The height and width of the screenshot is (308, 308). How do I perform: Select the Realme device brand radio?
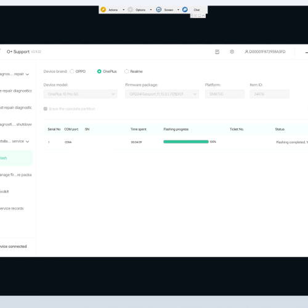pyautogui.click(x=127, y=71)
